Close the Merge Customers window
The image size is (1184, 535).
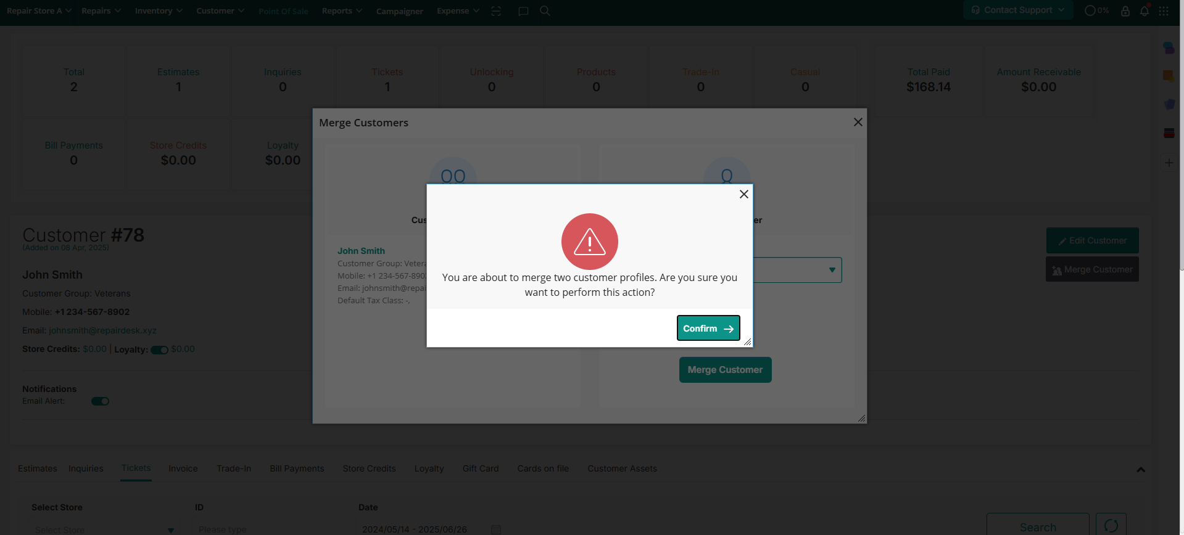[858, 122]
